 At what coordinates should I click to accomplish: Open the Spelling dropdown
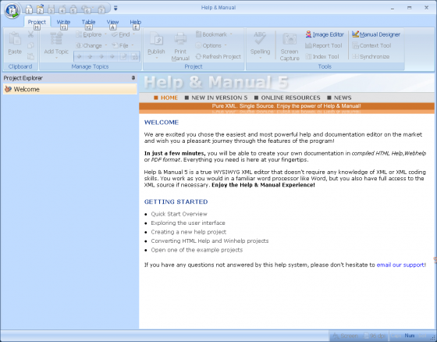[x=260, y=58]
